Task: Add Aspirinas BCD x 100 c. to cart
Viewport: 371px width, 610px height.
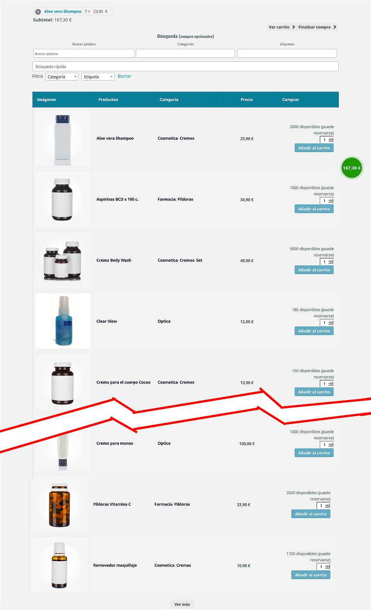Action: (x=314, y=209)
